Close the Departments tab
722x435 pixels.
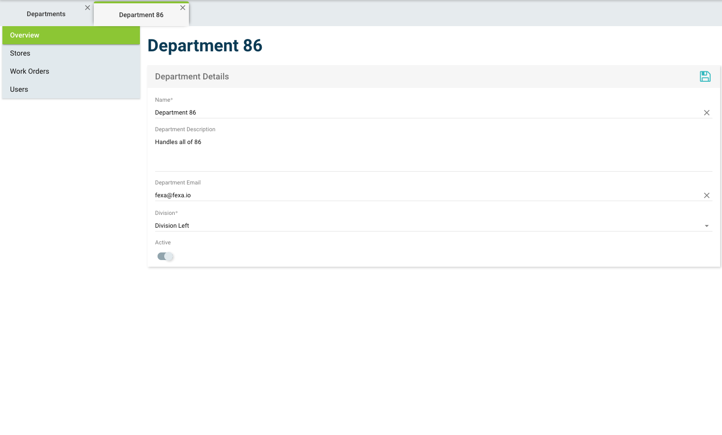tap(87, 8)
